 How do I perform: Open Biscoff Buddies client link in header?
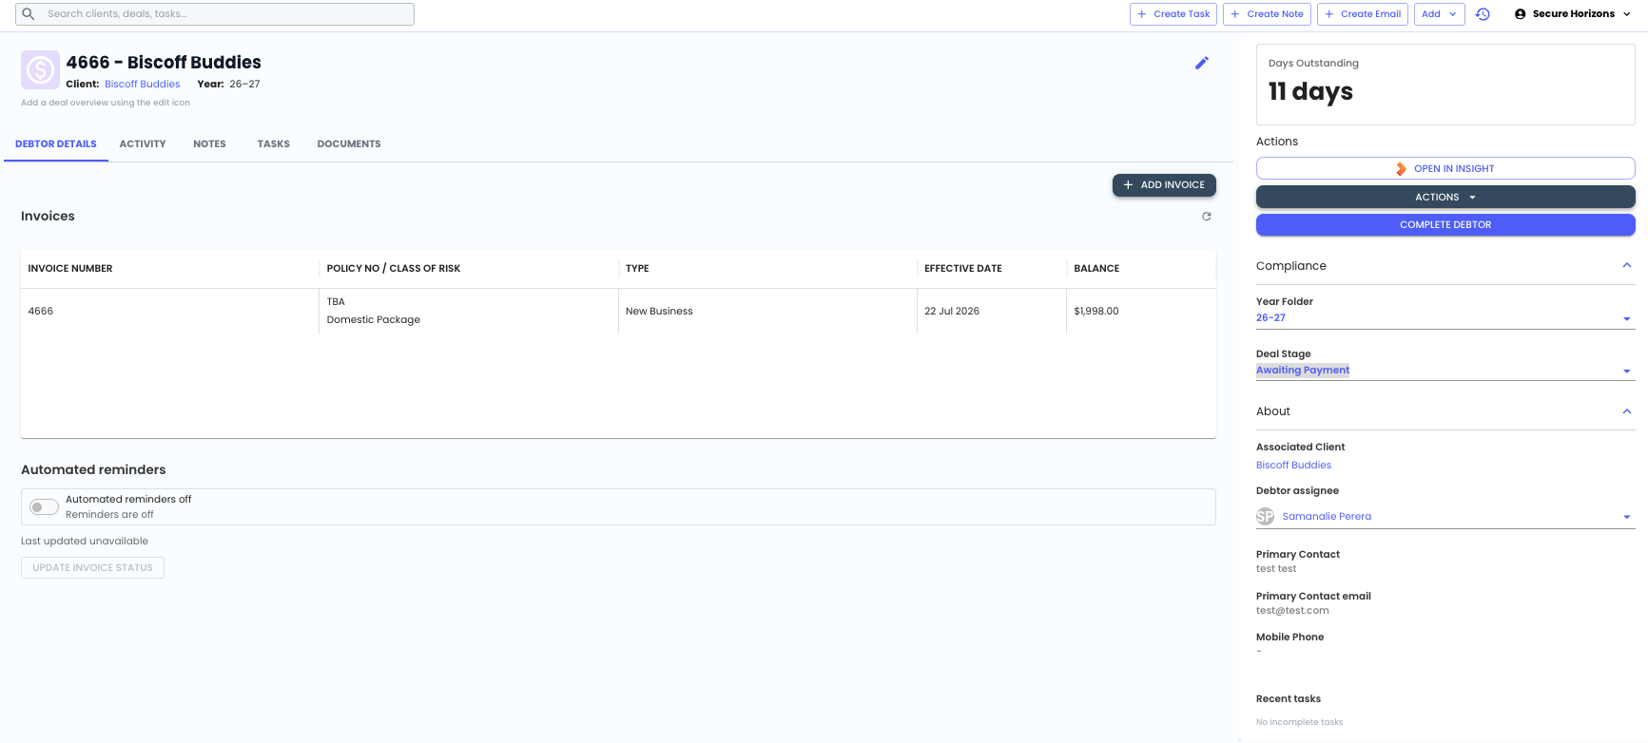[x=143, y=85]
